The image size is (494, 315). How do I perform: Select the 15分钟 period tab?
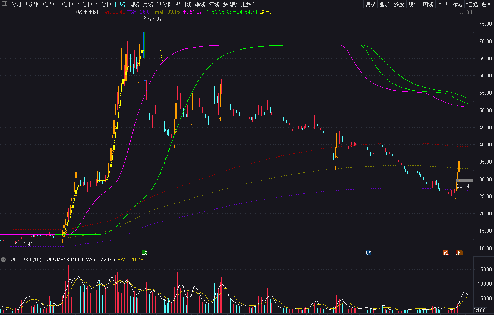point(65,4)
